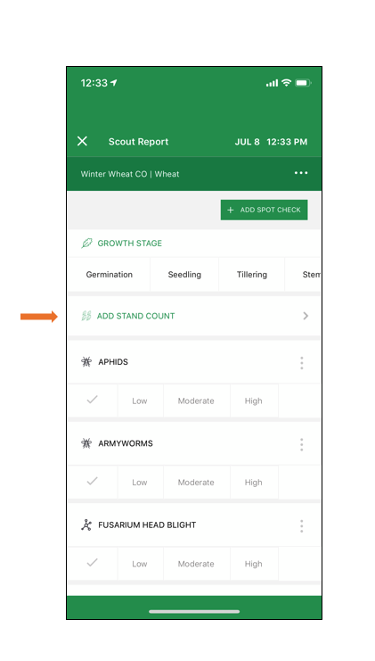Open the three-dot menu beside Winter Wheat CO
Screen dimensions: 375x661
[301, 173]
